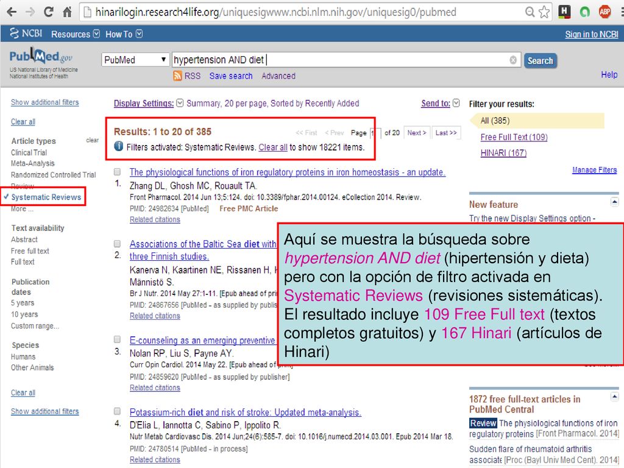Tick the checkbox for the E-counseling result
The width and height of the screenshot is (624, 468).
pyautogui.click(x=117, y=339)
